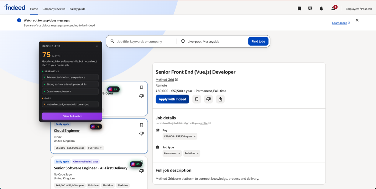376x189 pixels.
Task: Click the 85 Matchie badge on the top job card
Action: click(113, 89)
